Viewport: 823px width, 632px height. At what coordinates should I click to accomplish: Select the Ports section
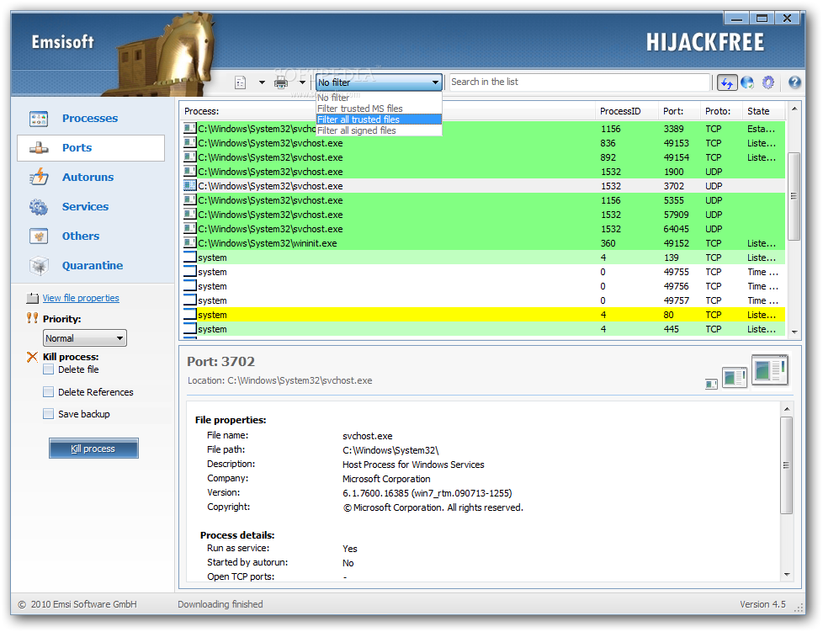(91, 148)
